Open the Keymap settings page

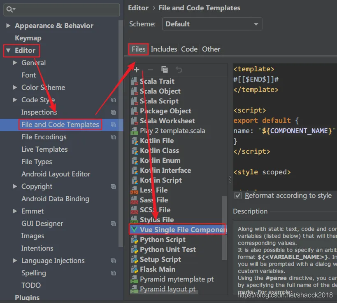28,38
